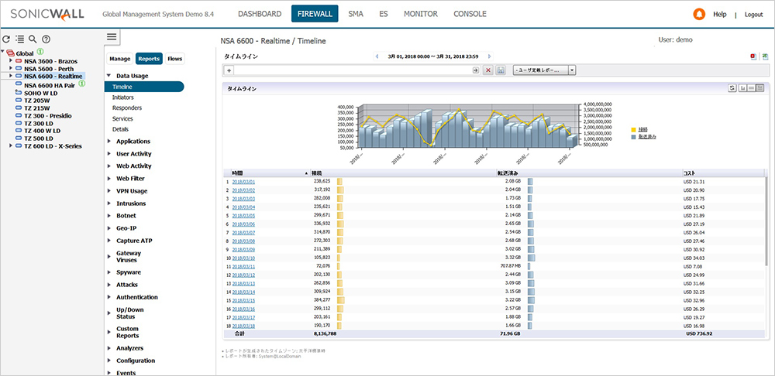This screenshot has width=775, height=376.
Task: Export report to PDF icon
Action: 753,56
